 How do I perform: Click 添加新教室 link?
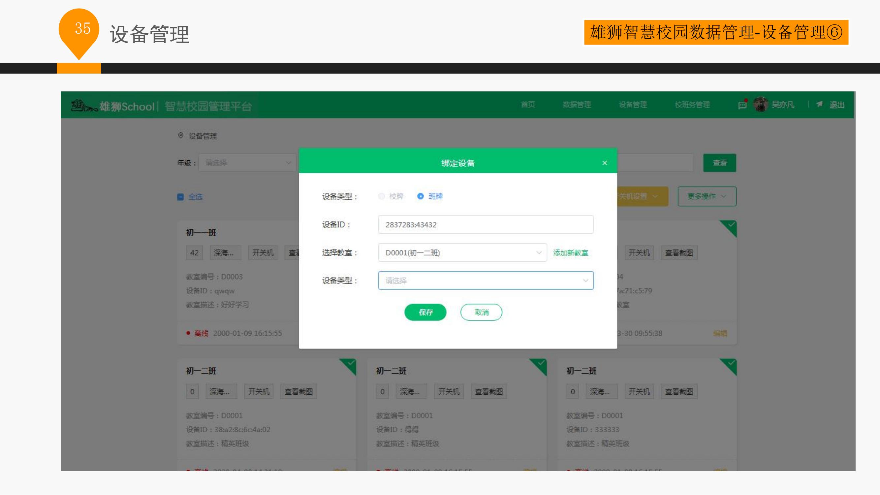[x=571, y=253]
